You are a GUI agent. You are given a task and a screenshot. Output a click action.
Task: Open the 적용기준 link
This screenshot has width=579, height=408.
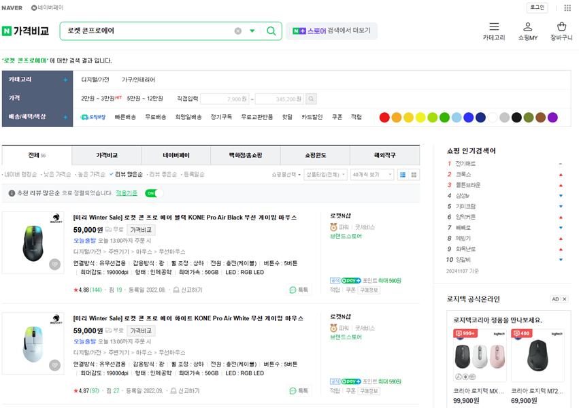click(127, 193)
